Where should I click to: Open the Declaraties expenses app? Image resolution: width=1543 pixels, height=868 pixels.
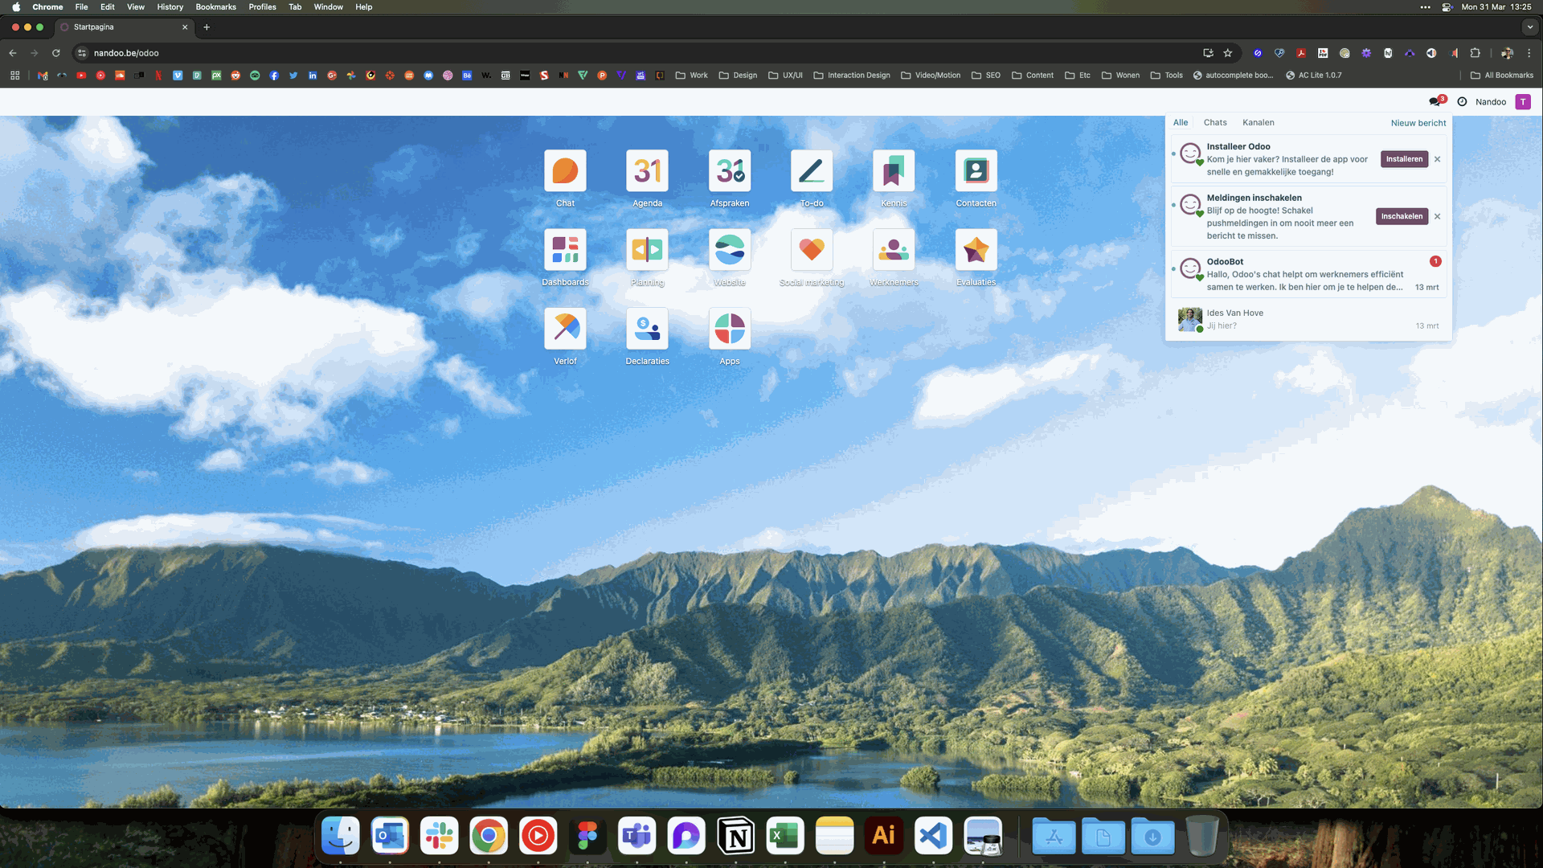point(647,328)
